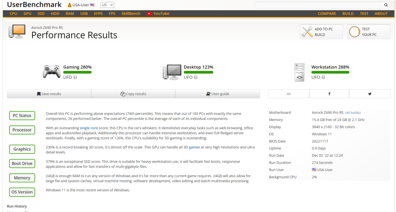
Task: Open help icon next to Desktop UFO
Action: pos(196,77)
